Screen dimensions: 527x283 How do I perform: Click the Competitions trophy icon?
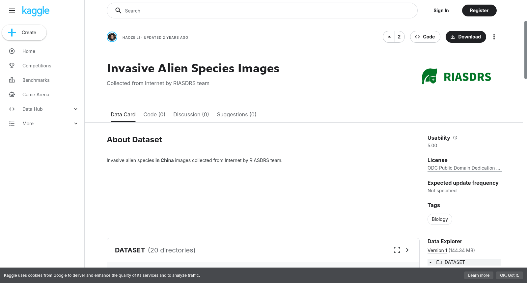tap(12, 66)
